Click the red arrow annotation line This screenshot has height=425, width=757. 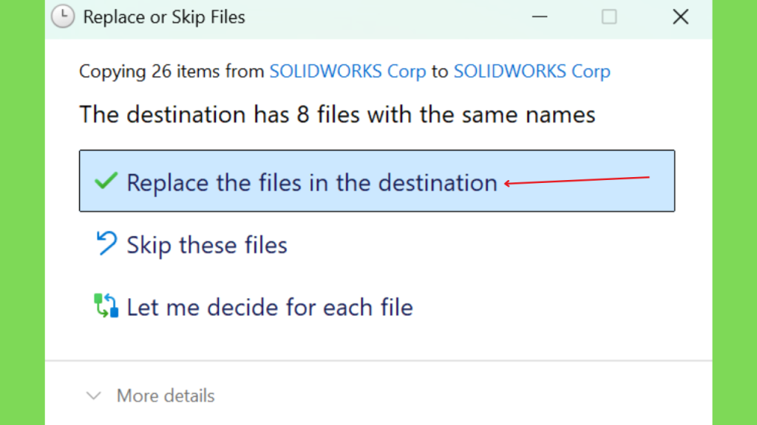click(x=577, y=181)
